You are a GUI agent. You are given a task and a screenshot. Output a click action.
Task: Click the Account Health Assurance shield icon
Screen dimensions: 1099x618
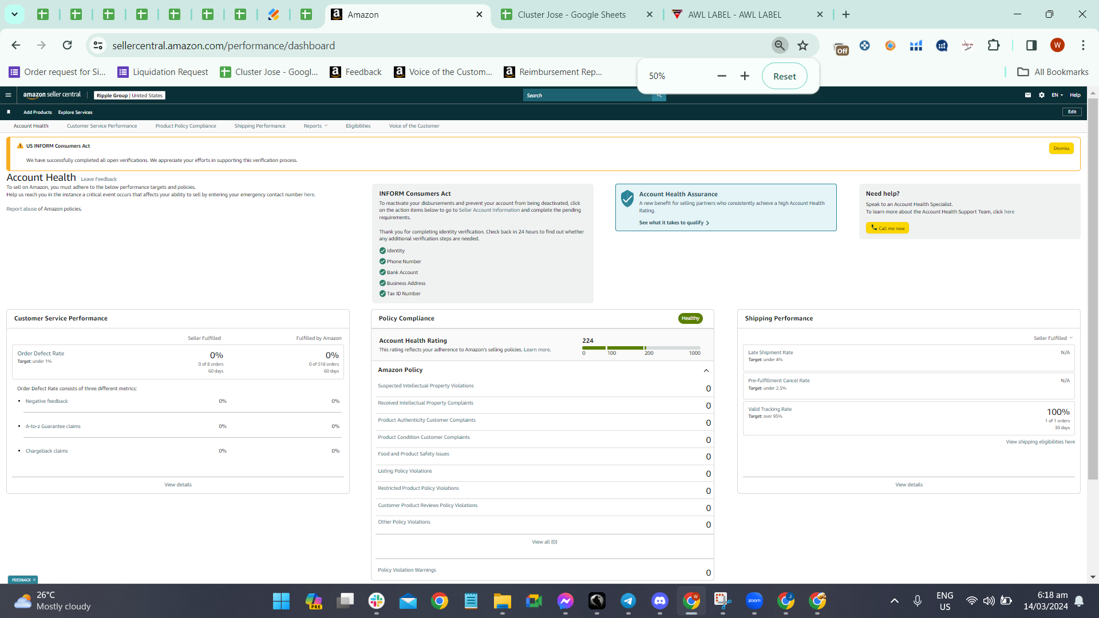(627, 199)
